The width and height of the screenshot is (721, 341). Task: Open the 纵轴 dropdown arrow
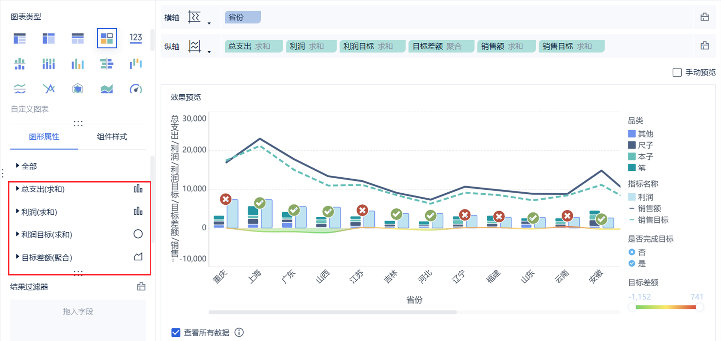pyautogui.click(x=209, y=52)
